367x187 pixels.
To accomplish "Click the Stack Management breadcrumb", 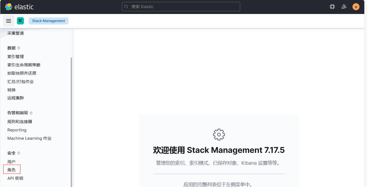I will pyautogui.click(x=49, y=21).
